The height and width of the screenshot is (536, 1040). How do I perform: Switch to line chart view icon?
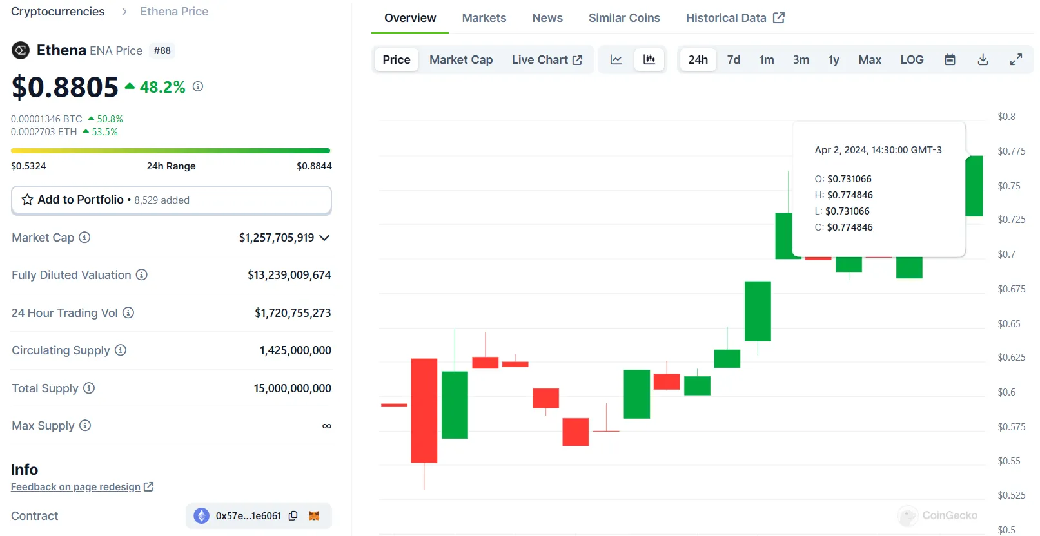[x=616, y=60]
